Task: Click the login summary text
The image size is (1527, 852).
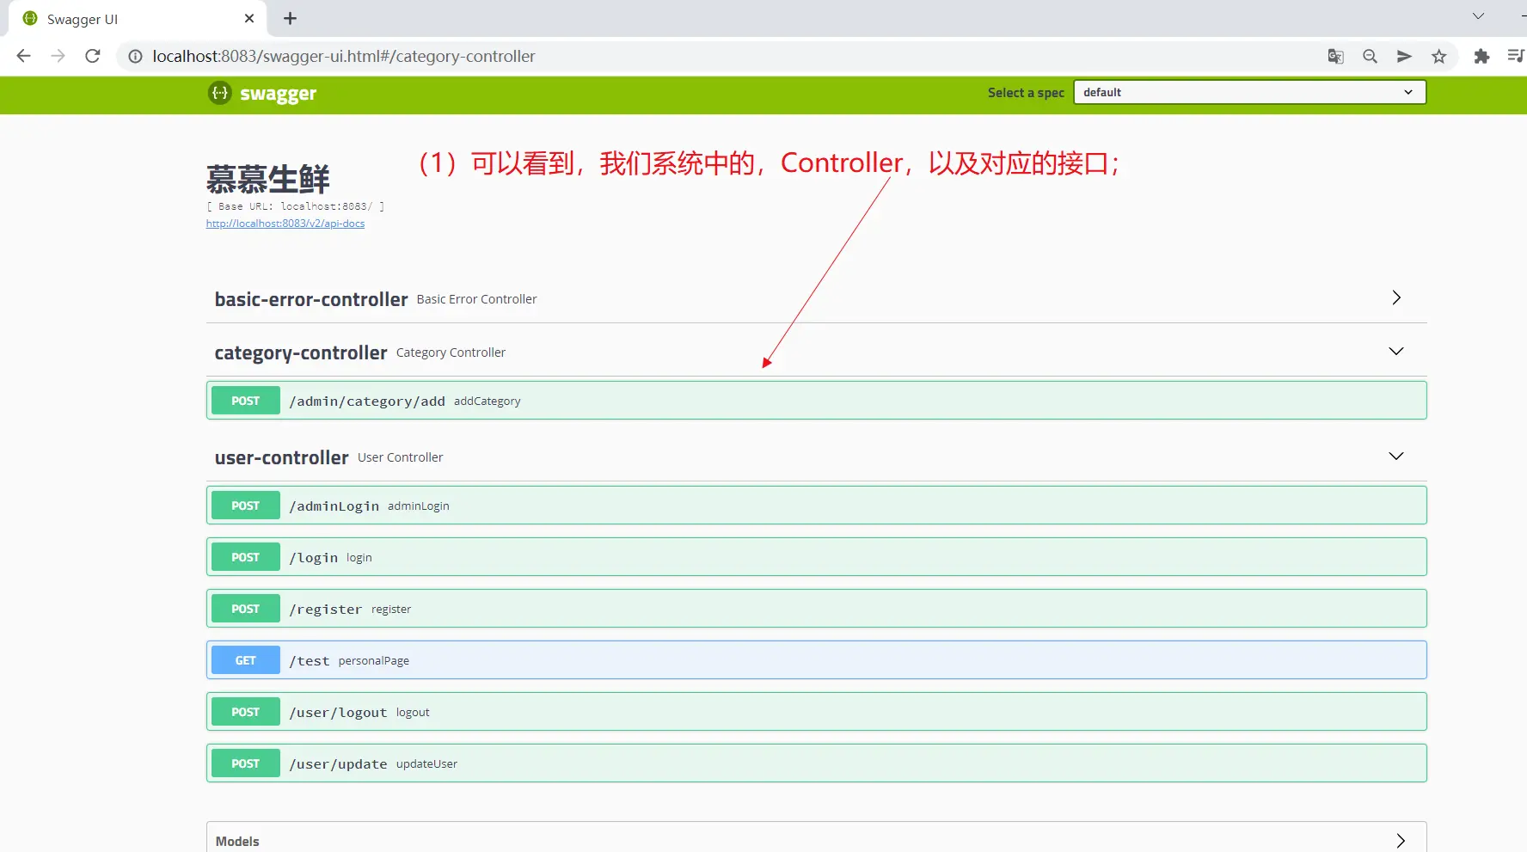Action: 359,558
